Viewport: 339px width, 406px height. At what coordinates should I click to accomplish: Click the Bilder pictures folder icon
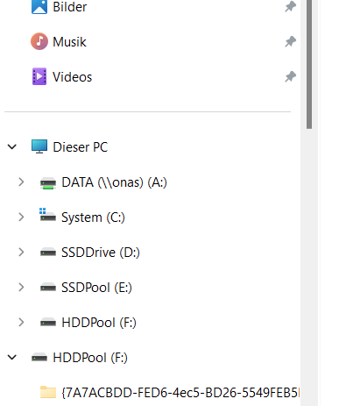(39, 7)
